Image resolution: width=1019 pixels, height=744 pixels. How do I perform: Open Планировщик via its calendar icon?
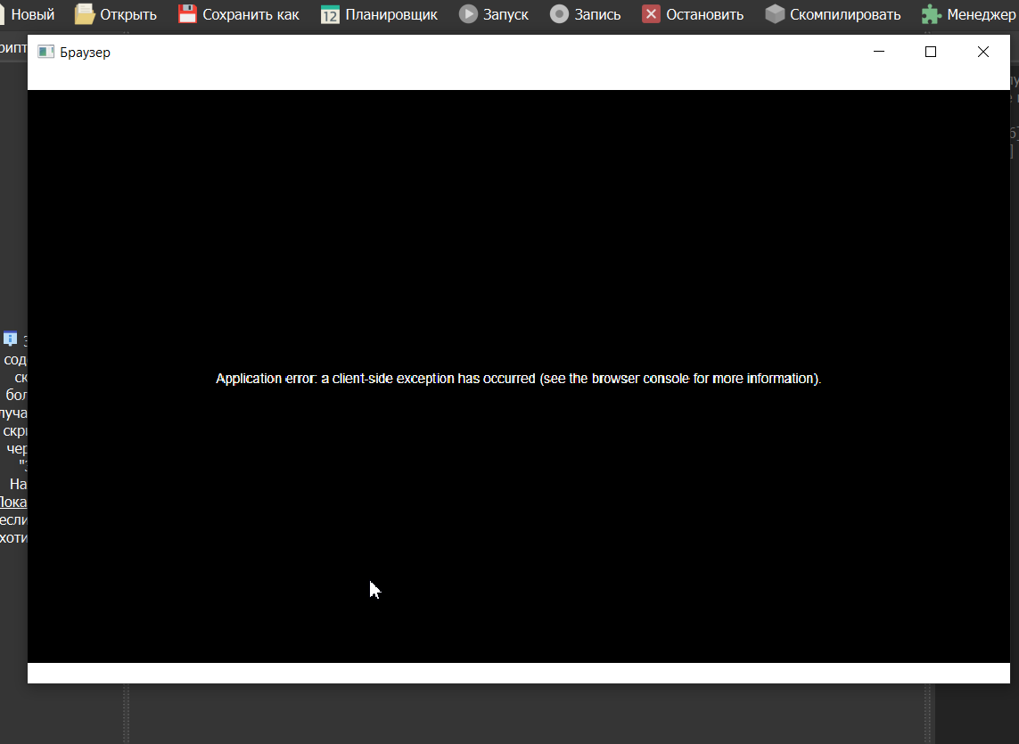coord(330,14)
